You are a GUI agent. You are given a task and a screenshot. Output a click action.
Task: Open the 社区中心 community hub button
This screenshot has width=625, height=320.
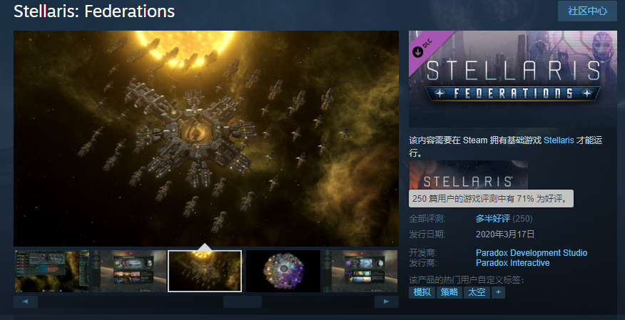[x=587, y=11]
